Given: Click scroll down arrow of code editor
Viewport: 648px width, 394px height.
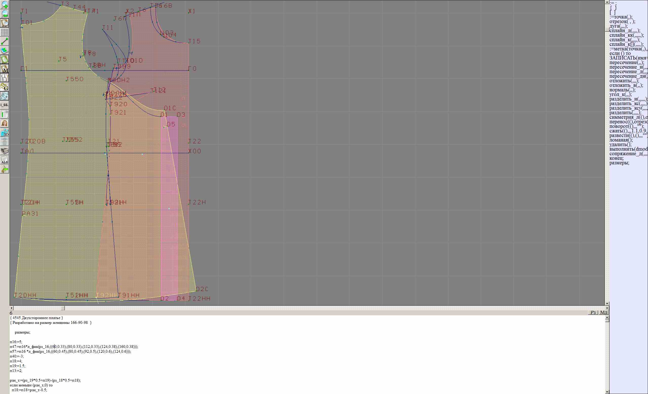Looking at the screenshot, I should tap(607, 392).
